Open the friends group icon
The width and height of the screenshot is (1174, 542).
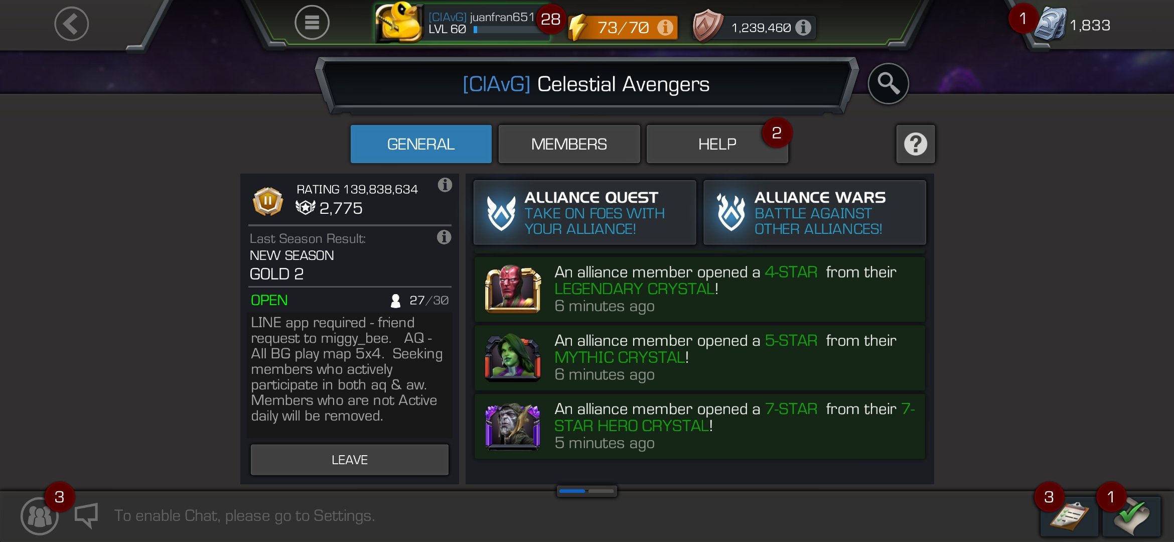pyautogui.click(x=39, y=516)
